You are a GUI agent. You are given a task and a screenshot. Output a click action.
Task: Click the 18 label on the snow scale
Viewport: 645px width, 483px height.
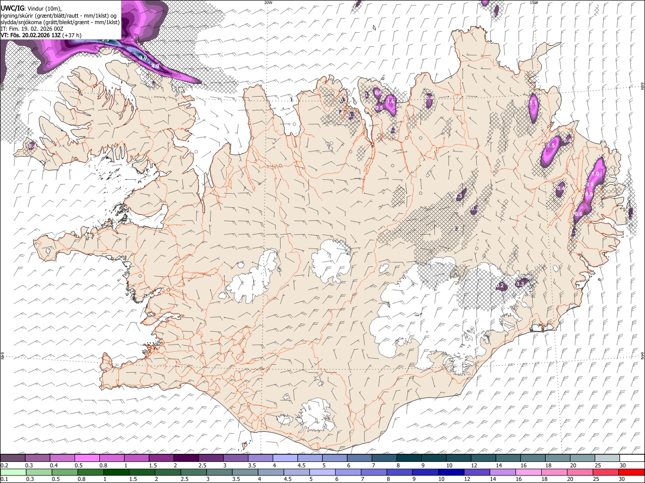point(548,465)
